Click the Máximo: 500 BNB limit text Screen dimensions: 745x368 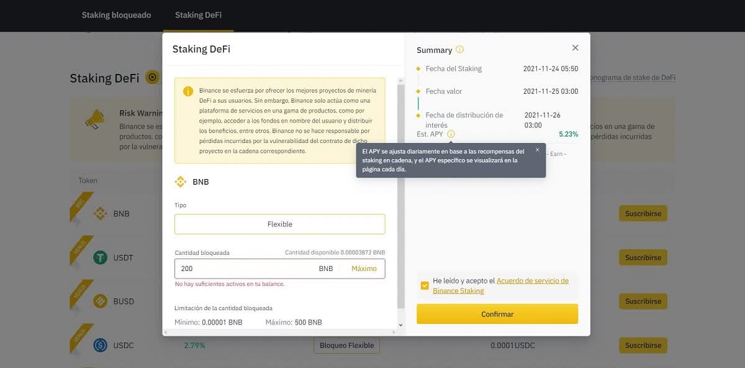point(294,323)
